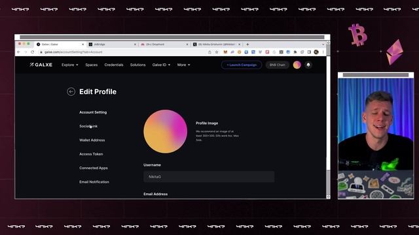Viewport: 419px width, 235px height.
Task: Click the share icon in address bar
Action: pyautogui.click(x=209, y=52)
